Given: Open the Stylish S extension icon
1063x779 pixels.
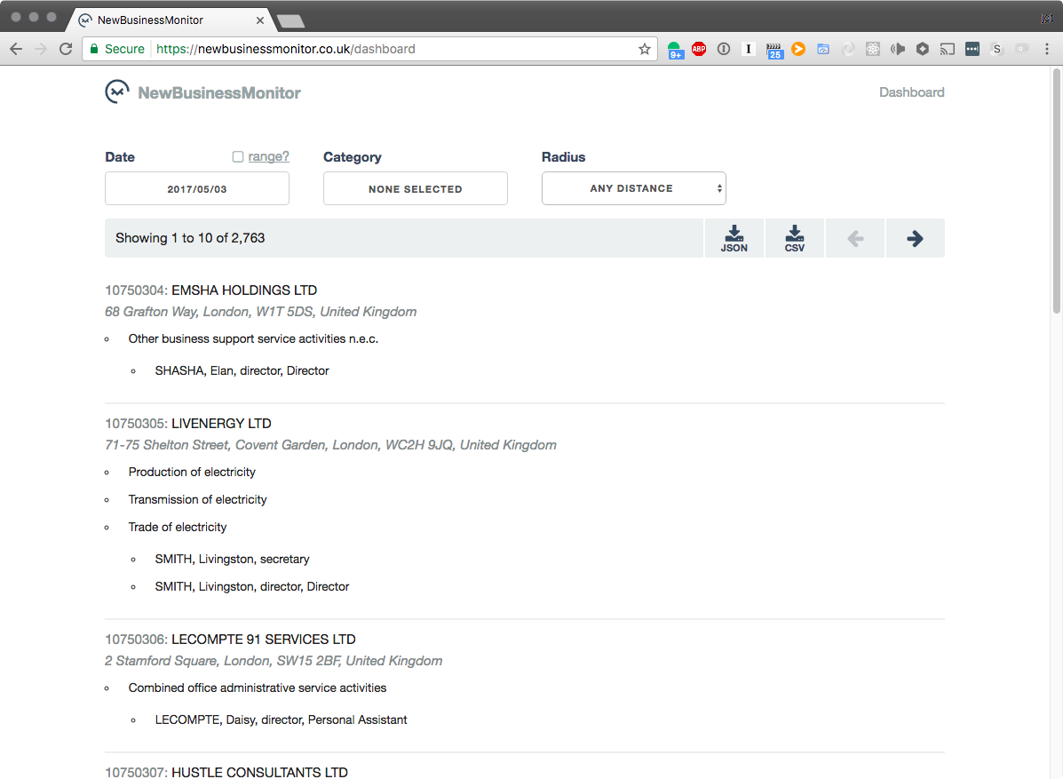Looking at the screenshot, I should [x=996, y=49].
